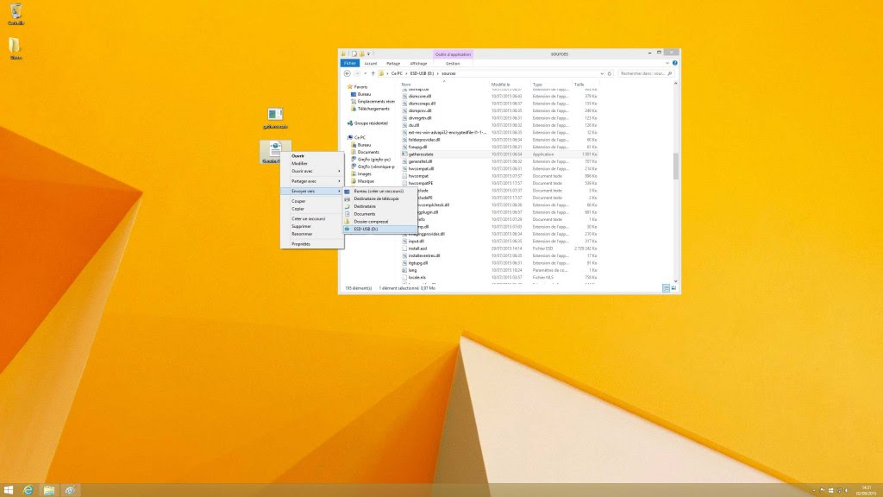Send to Bureau (créer un raccourci)
This screenshot has width=883, height=497.
tap(380, 191)
